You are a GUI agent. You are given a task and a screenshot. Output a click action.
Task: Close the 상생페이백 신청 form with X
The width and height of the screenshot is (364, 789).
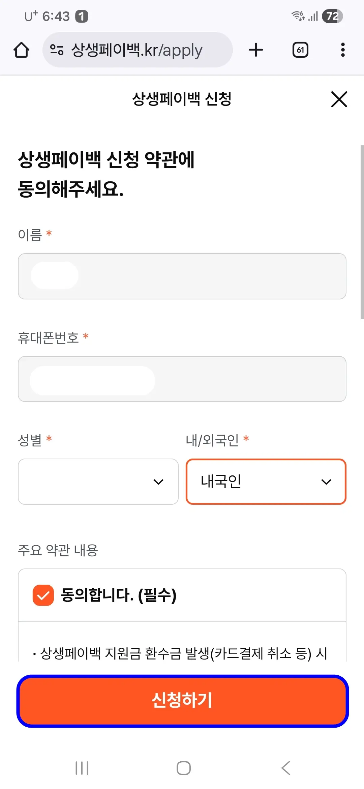[339, 100]
